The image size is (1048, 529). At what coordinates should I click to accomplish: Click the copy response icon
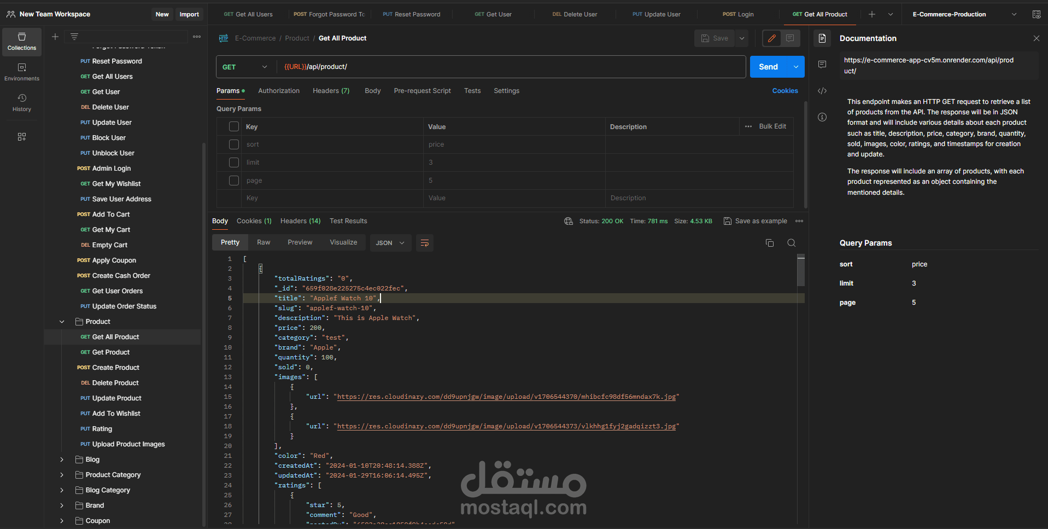pos(770,243)
